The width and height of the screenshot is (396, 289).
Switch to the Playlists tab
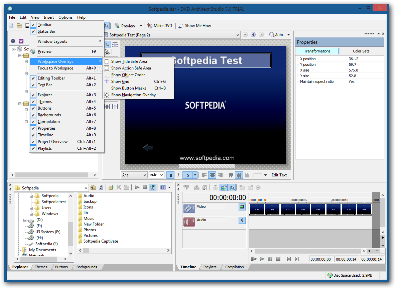(x=210, y=267)
